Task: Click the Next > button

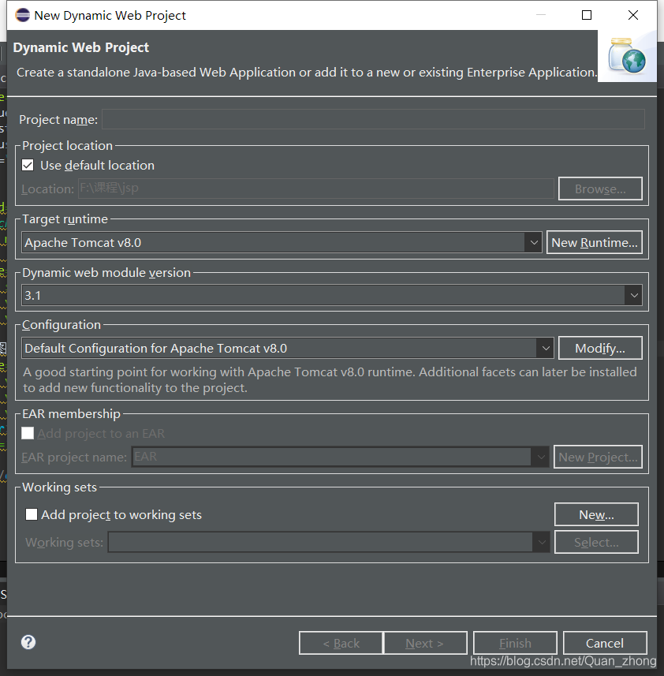Action: (x=425, y=643)
